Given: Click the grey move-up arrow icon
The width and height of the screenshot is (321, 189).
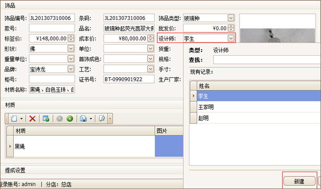Looking at the screenshot, I should click(x=59, y=119).
